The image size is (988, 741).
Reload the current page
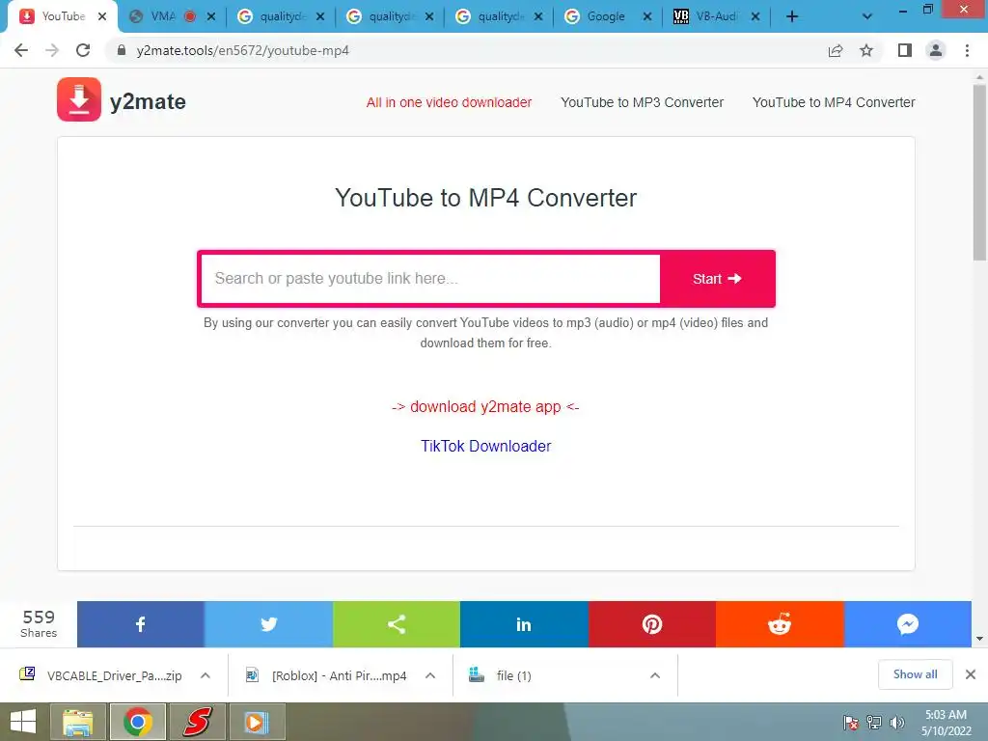[x=83, y=50]
